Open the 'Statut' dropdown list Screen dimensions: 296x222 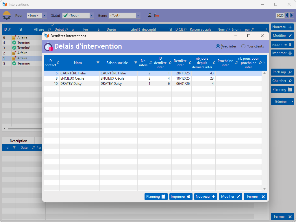point(92,15)
